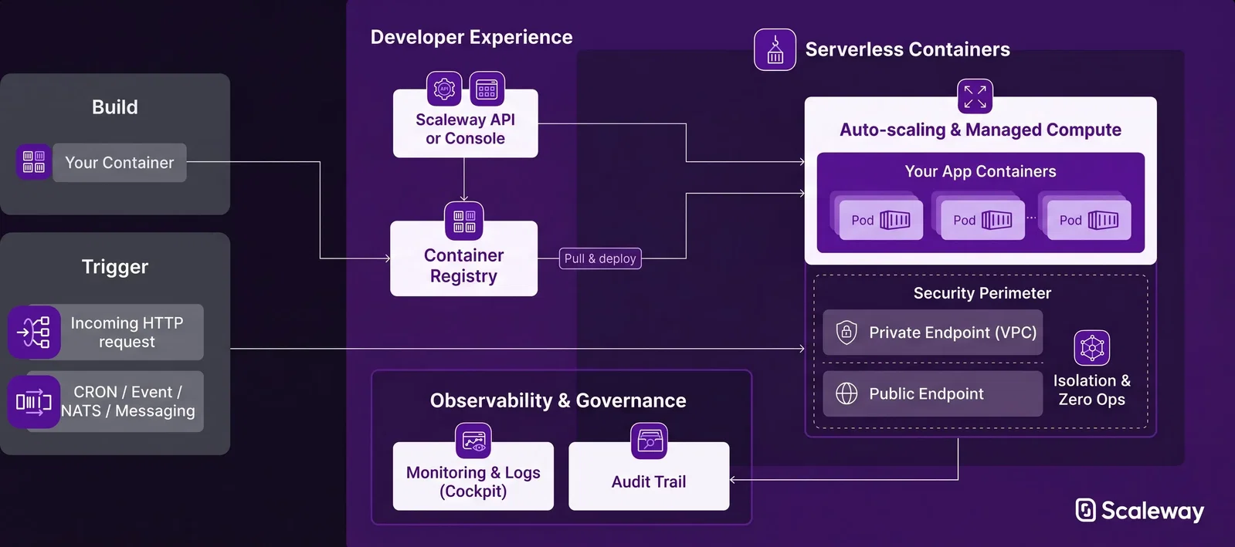The image size is (1235, 547).
Task: Click the Trigger heading
Action: [115, 267]
